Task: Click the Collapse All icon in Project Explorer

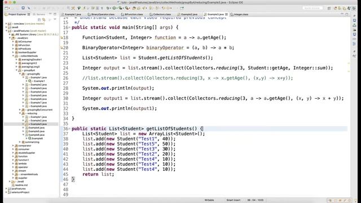Action: [39, 20]
